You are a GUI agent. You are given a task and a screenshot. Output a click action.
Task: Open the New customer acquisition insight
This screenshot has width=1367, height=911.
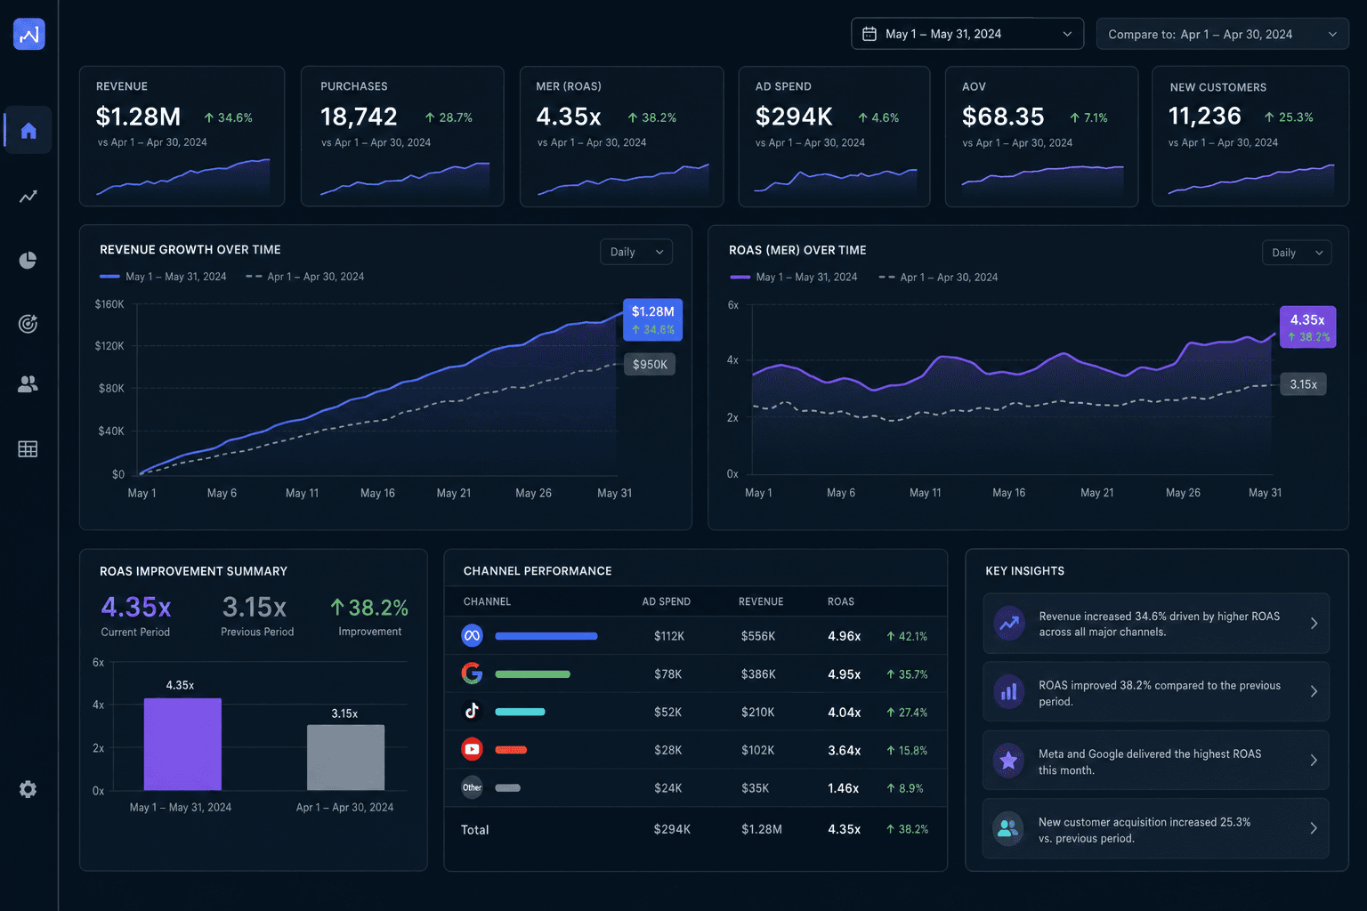coord(1156,829)
